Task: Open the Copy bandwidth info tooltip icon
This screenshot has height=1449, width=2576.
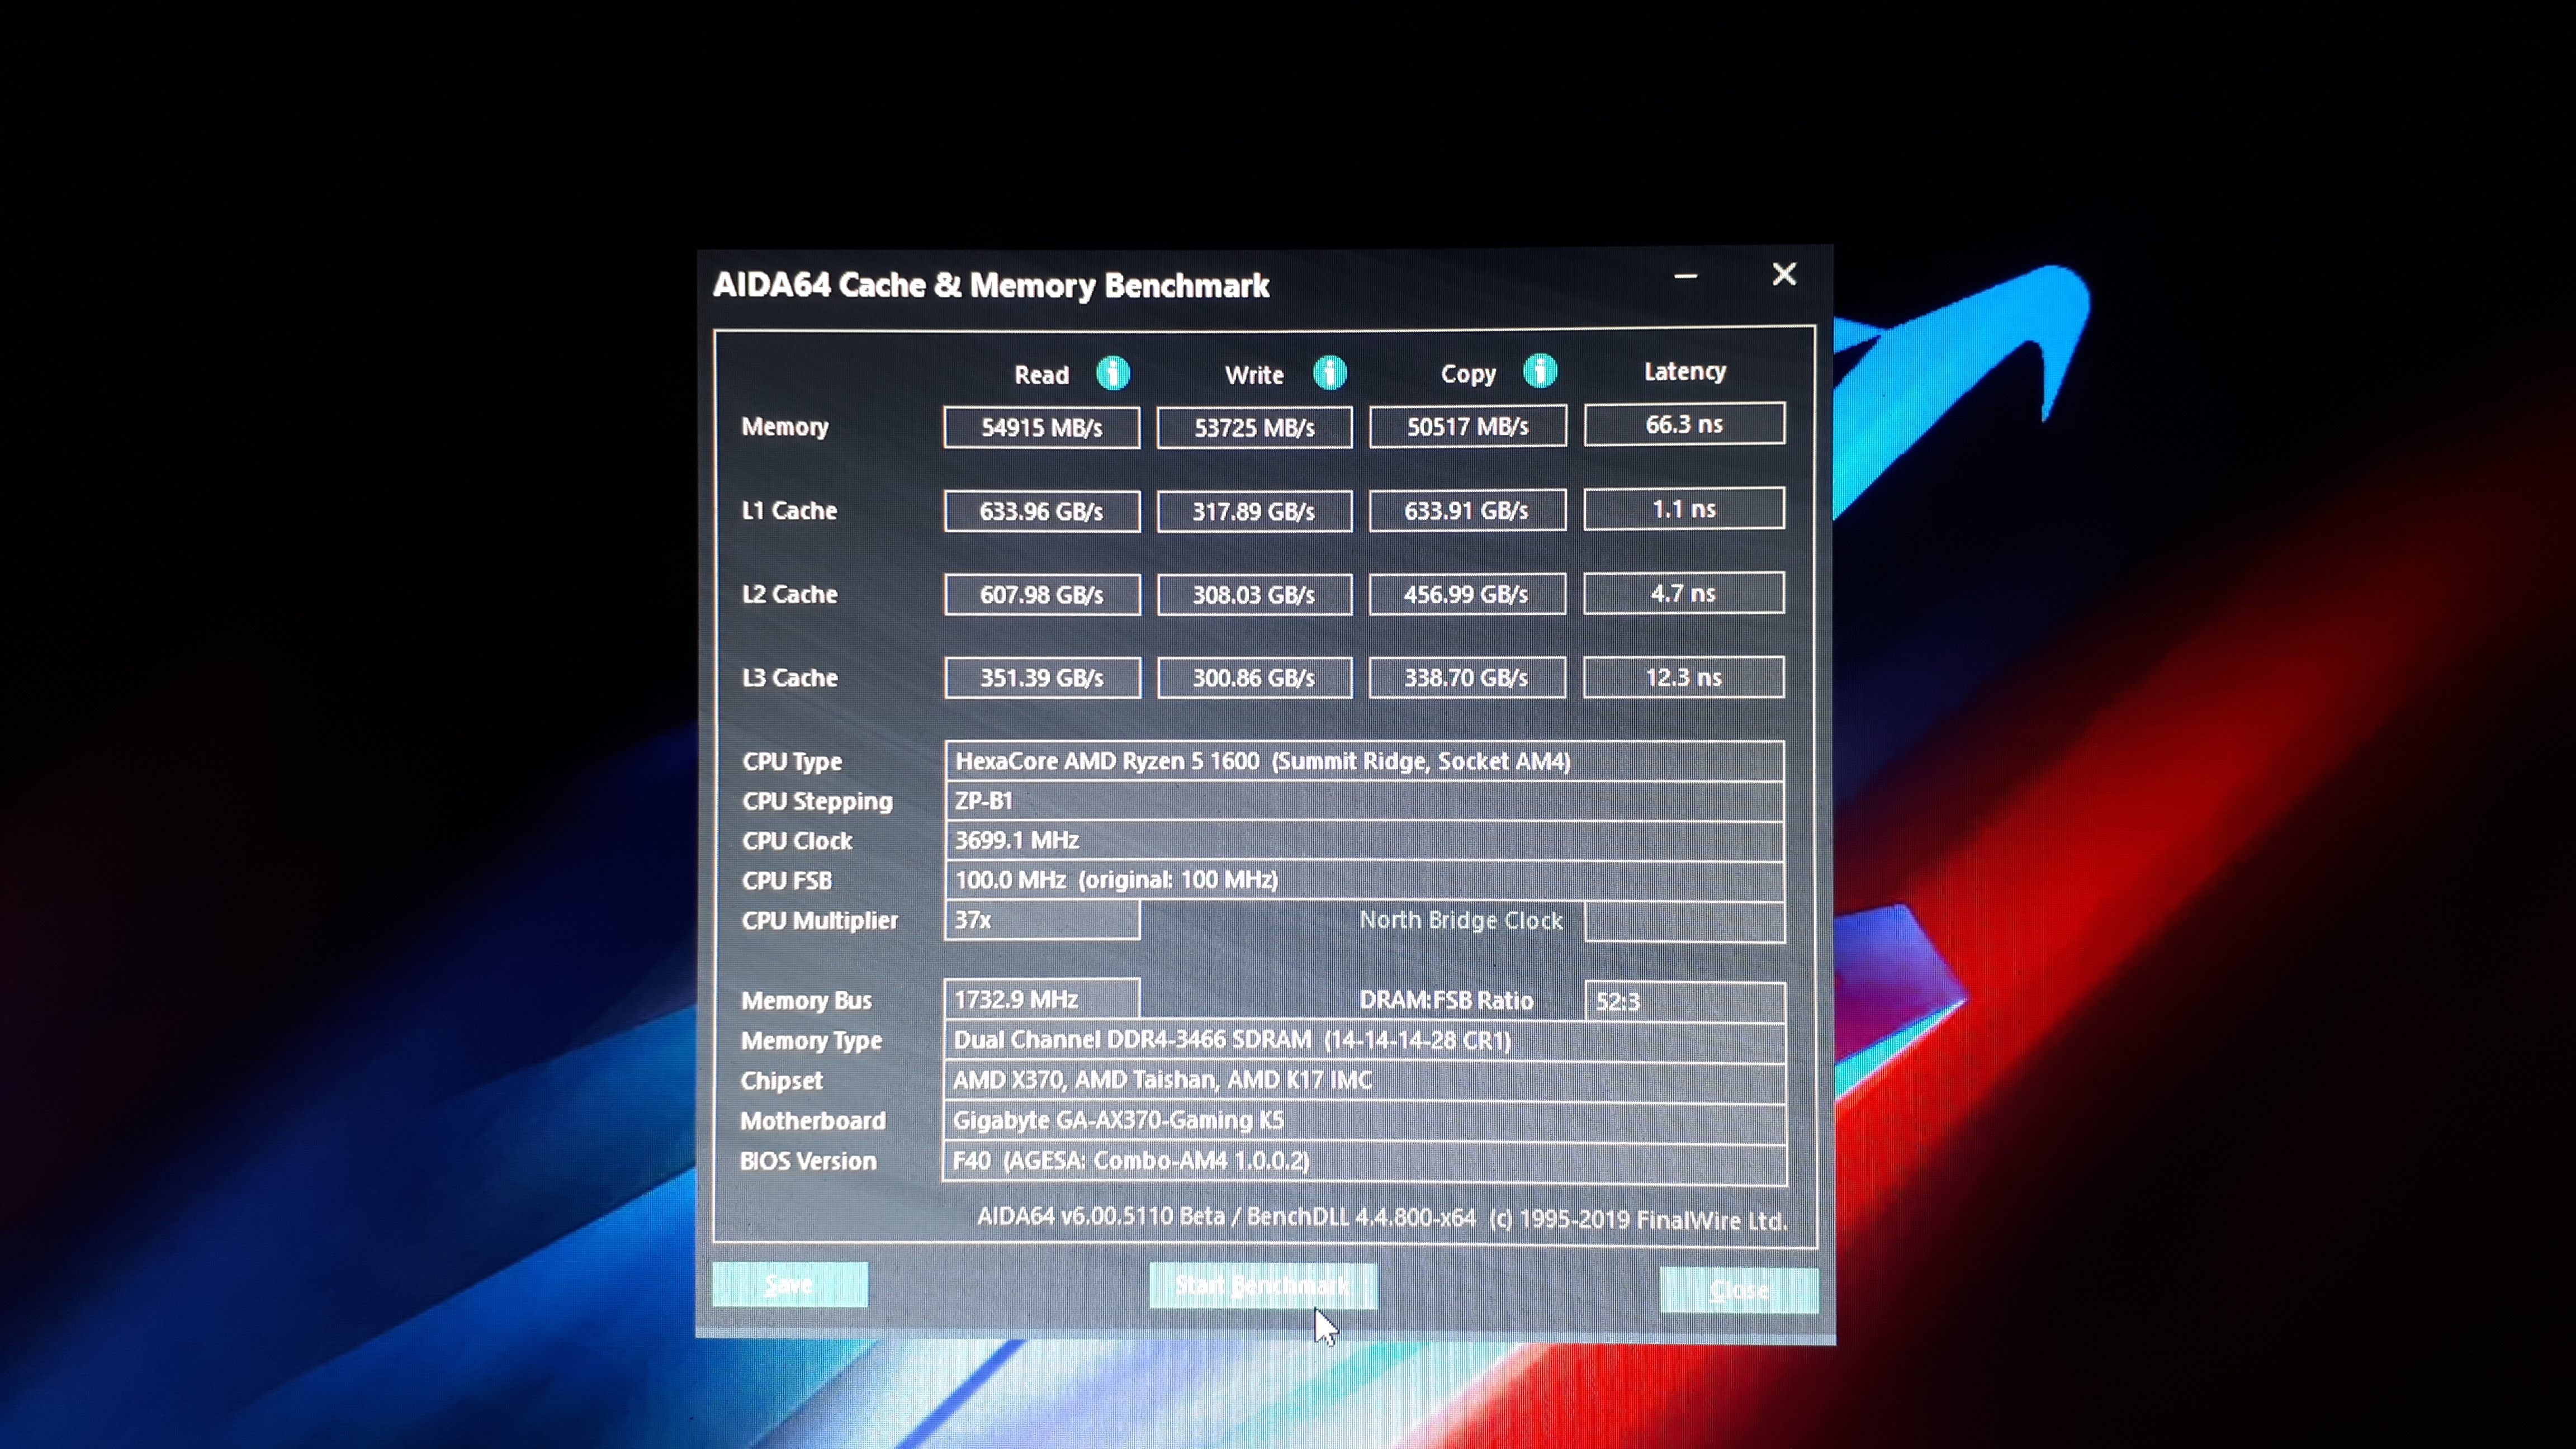Action: (x=1540, y=371)
